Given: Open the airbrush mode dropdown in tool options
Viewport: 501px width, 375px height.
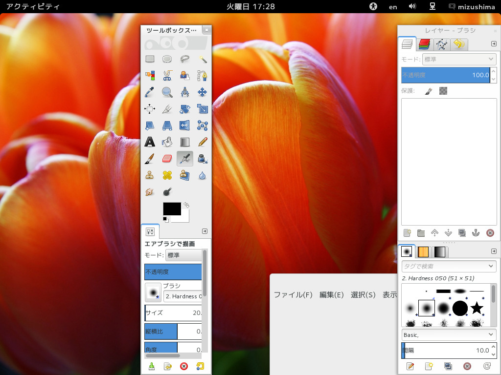Looking at the screenshot, I should [184, 255].
